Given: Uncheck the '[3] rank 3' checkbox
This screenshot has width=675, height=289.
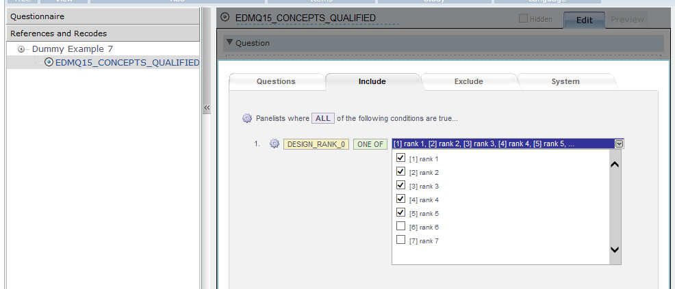Looking at the screenshot, I should [400, 186].
